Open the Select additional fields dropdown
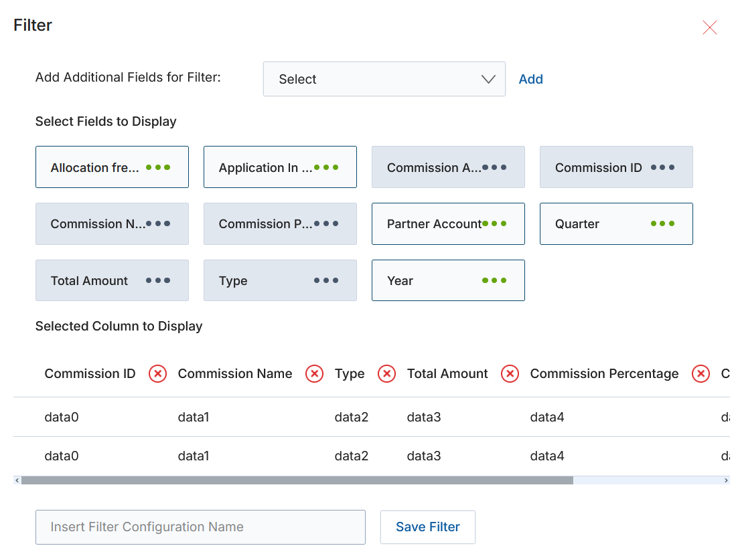 384,79
